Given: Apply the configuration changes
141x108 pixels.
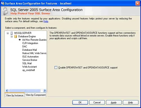Looking at the screenshot, I should pyautogui.click(x=114, y=102).
